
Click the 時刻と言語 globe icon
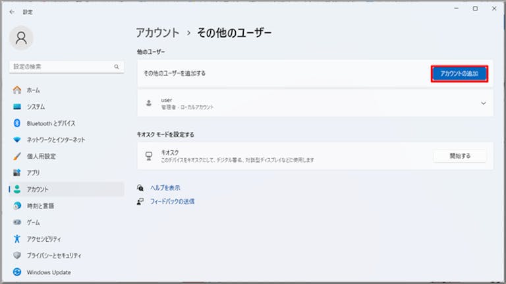(x=17, y=206)
